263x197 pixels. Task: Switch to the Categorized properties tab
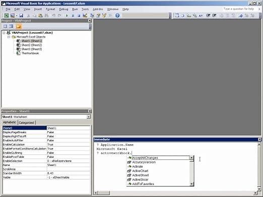(x=26, y=123)
